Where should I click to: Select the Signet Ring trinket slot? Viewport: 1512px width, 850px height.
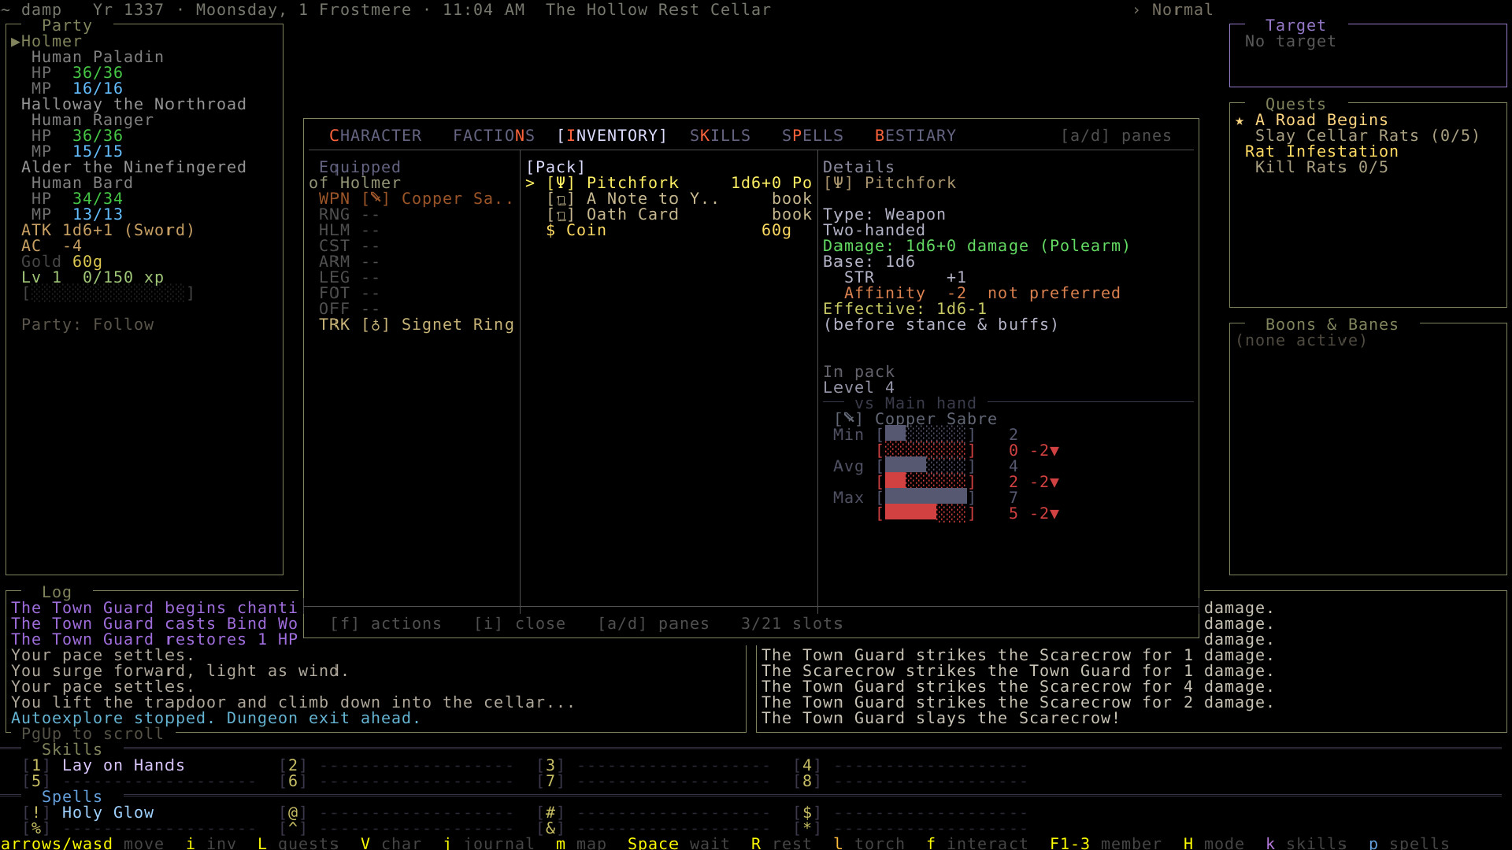[416, 324]
